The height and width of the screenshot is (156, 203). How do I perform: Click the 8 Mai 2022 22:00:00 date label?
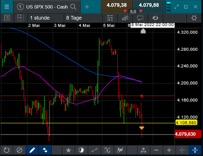153,25
